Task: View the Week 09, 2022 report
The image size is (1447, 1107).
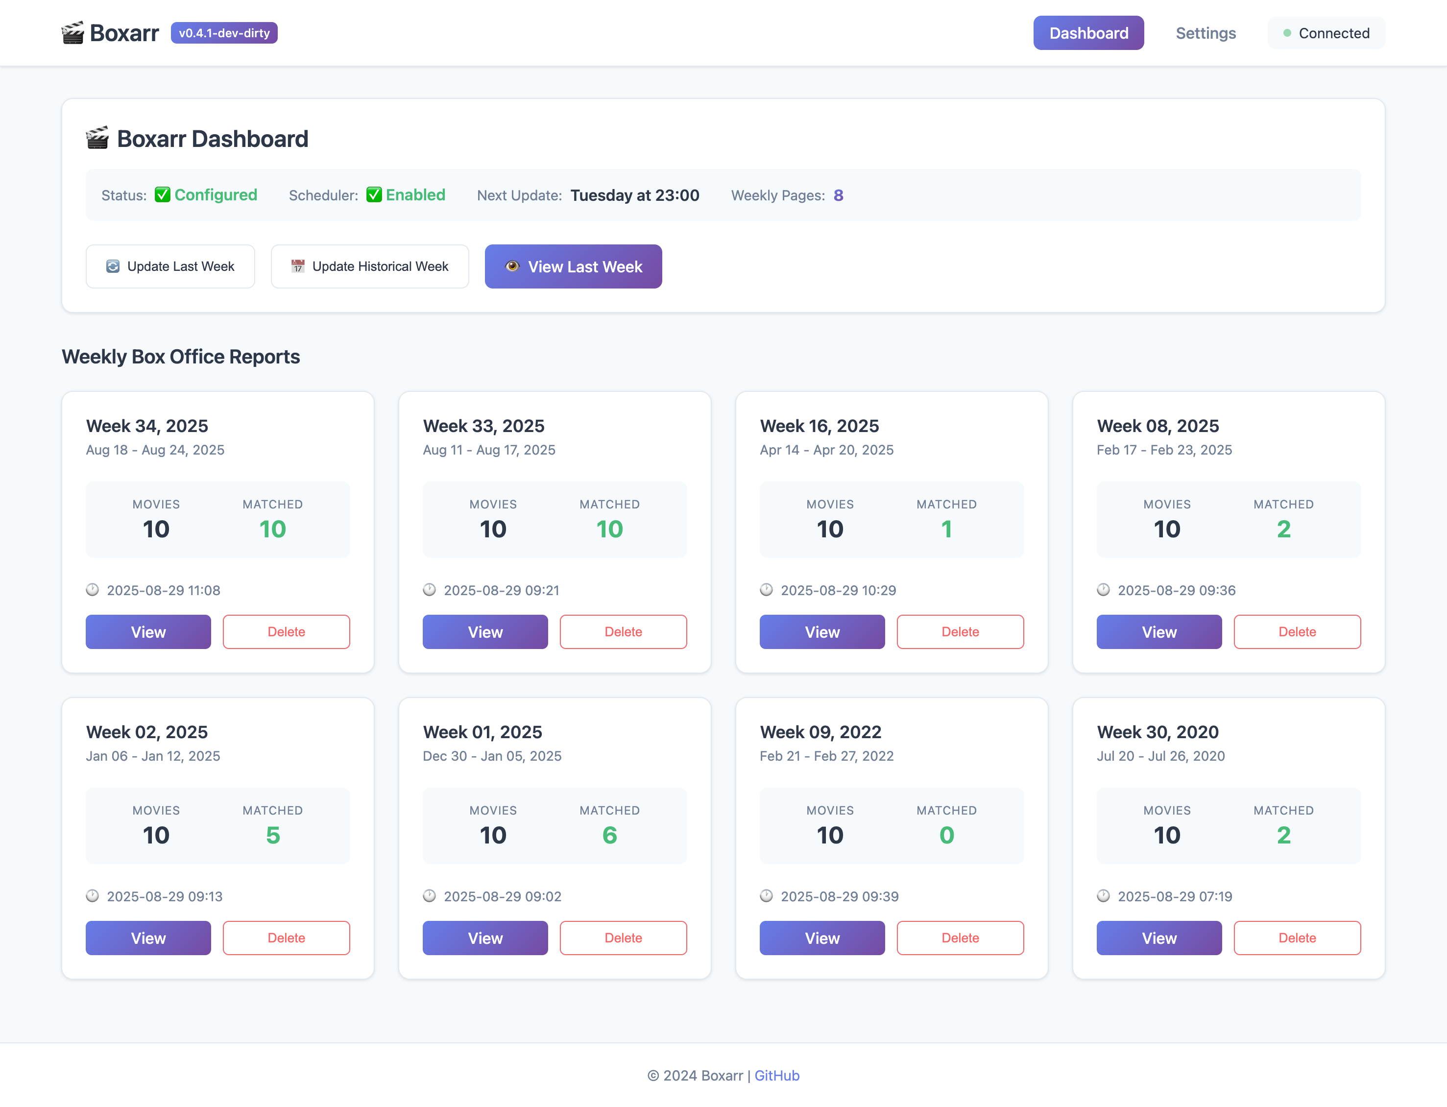Action: tap(821, 938)
